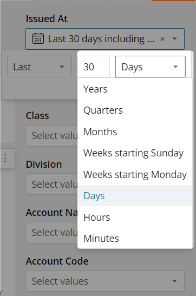Open the Division select values field
This screenshot has height=296, width=196.
coord(51,184)
